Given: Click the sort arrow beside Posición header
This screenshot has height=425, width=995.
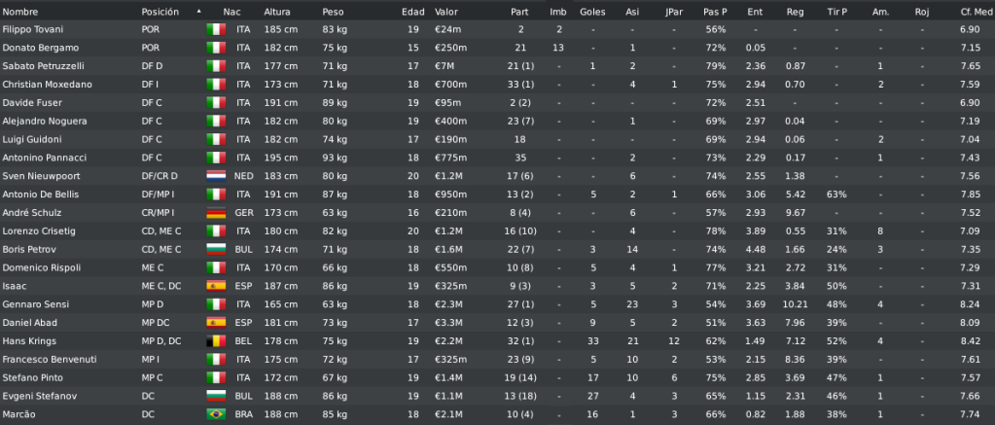Looking at the screenshot, I should coord(199,12).
